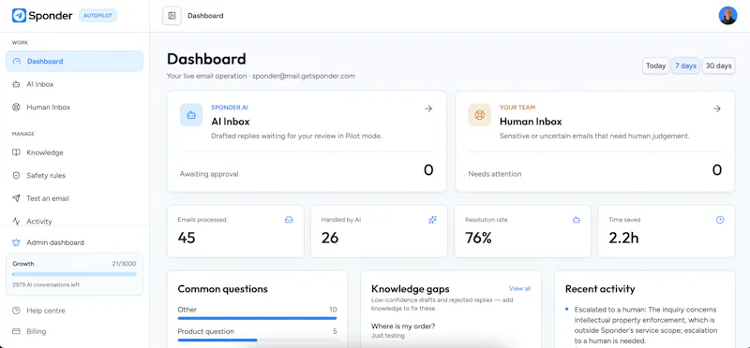Click the Time saved value 2.2h
Image resolution: width=750 pixels, height=348 pixels.
[623, 238]
